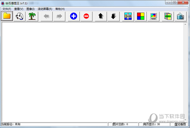Viewport: 190px width, 128px height.
Task: Click the palm tree toolbar icon
Action: click(32, 16)
